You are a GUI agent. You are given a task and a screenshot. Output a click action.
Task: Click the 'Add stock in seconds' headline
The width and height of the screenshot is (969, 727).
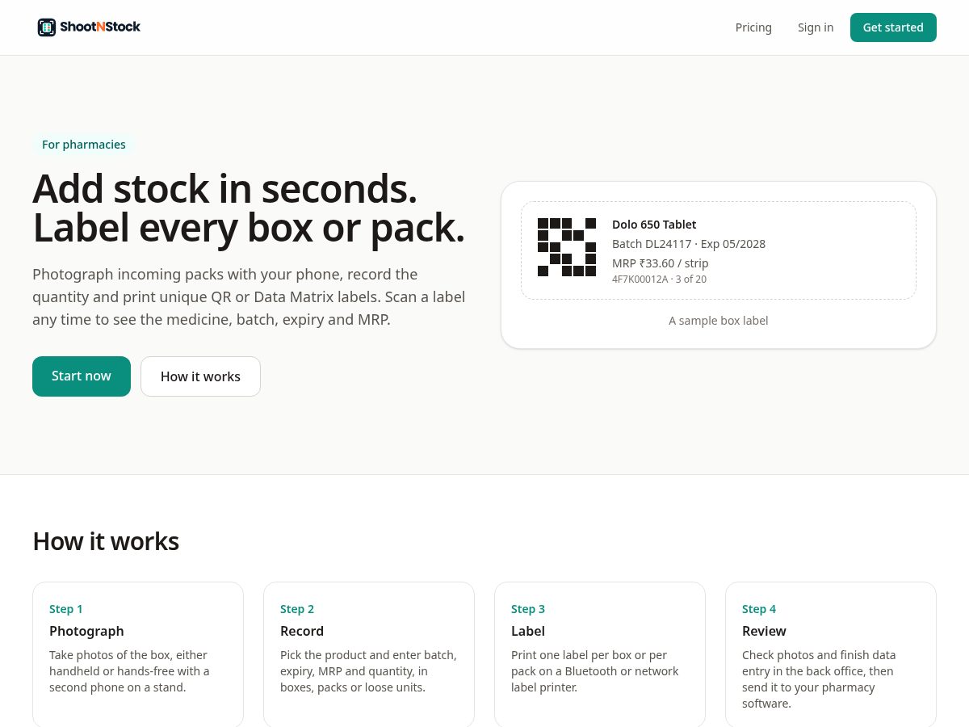click(x=225, y=188)
